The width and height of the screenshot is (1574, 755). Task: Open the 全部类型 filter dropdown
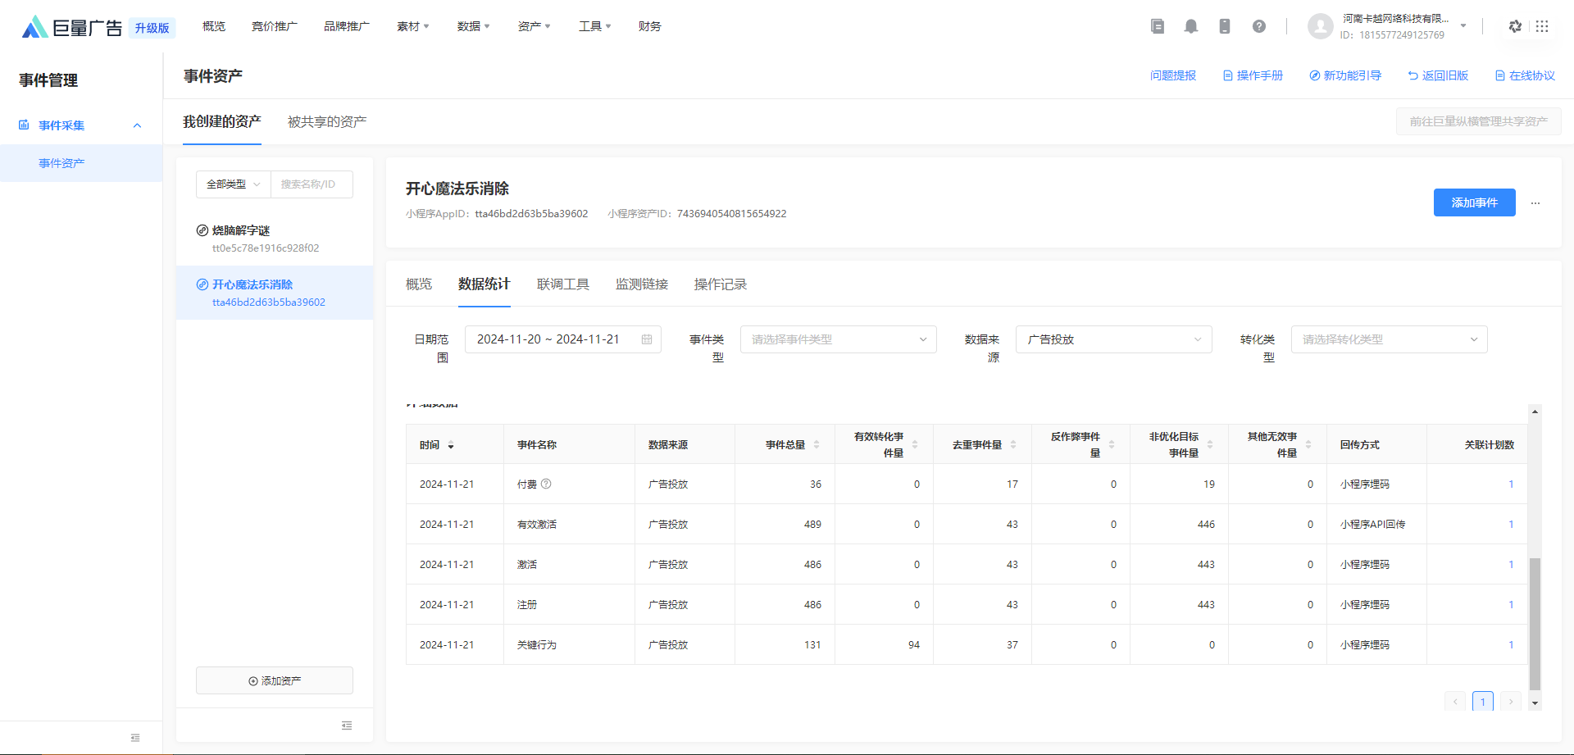tap(234, 184)
